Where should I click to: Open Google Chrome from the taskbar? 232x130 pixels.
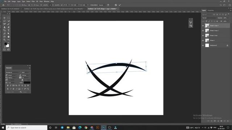coord(86,127)
